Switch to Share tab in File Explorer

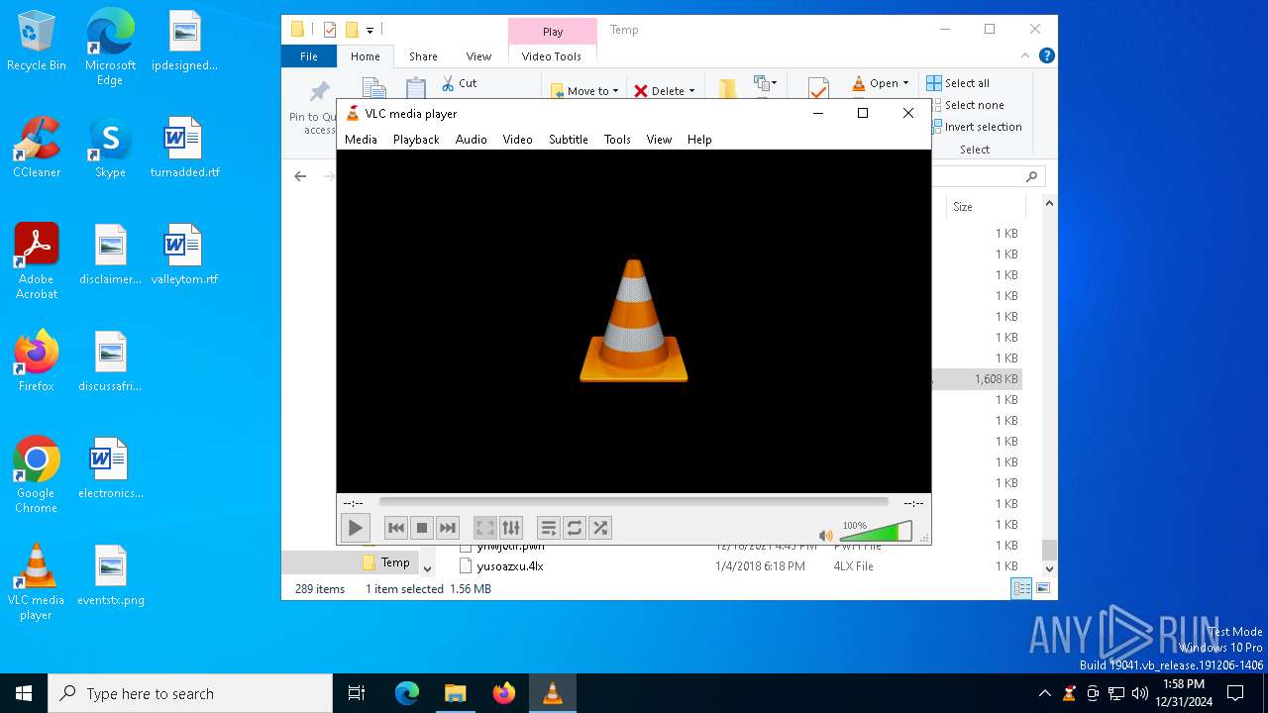(423, 56)
